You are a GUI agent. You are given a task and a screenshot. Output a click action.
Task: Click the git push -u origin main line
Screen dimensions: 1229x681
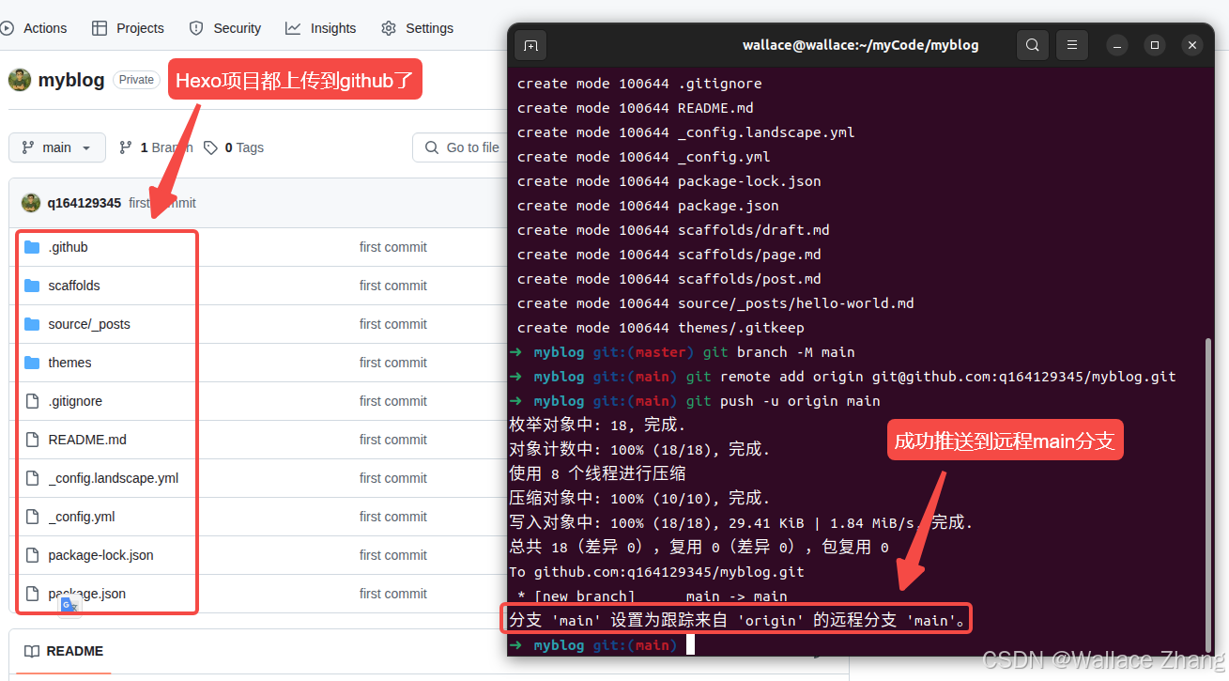(695, 401)
